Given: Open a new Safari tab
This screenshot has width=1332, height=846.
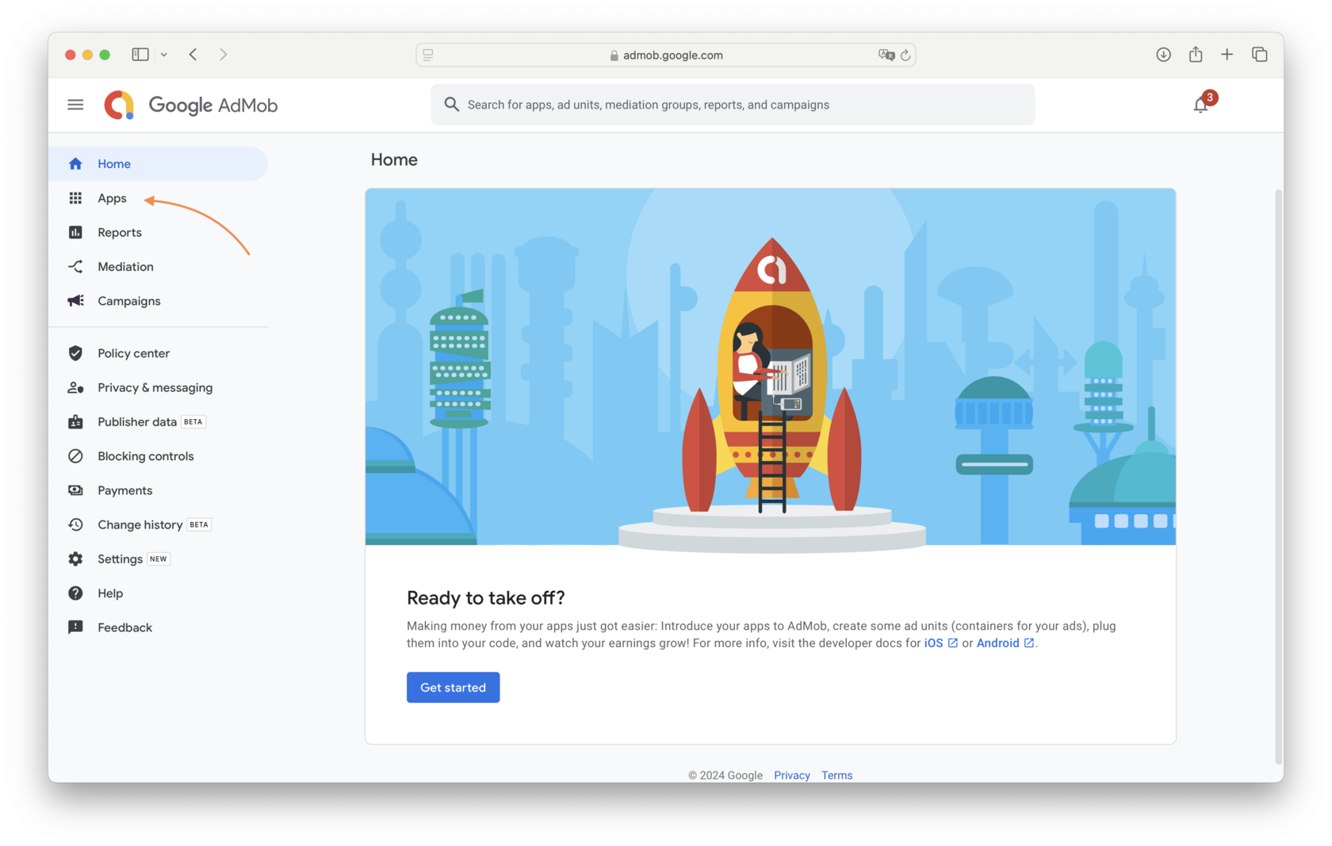Looking at the screenshot, I should 1227,55.
